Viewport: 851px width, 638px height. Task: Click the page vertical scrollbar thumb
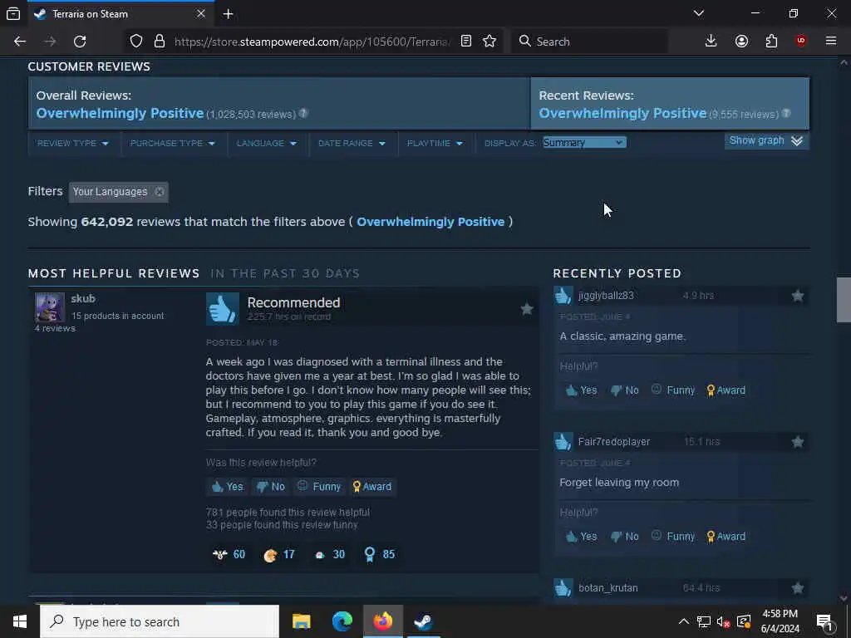pyautogui.click(x=844, y=300)
